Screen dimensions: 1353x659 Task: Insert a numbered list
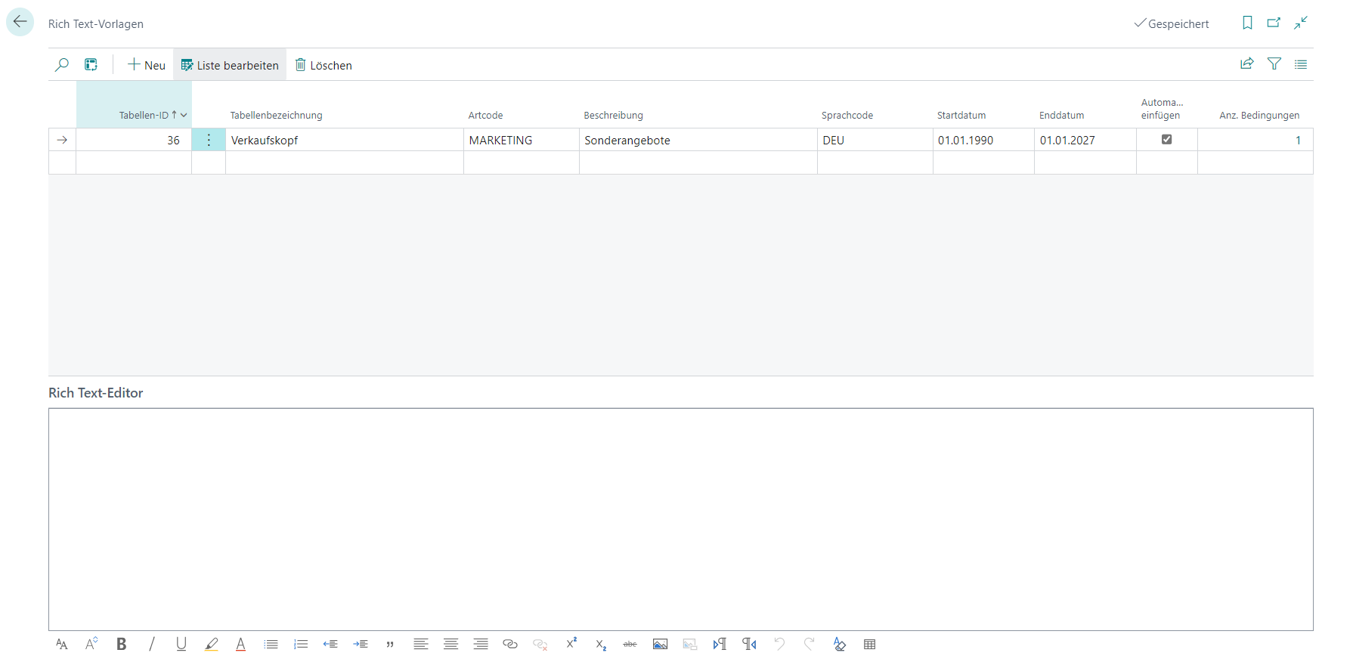coord(301,644)
